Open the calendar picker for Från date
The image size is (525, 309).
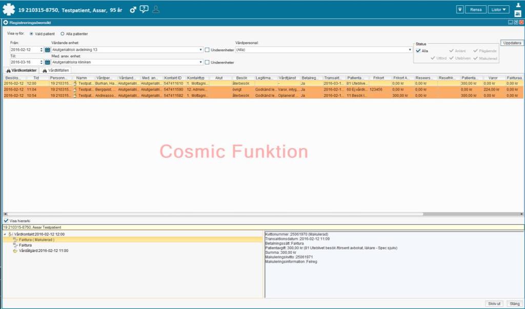tap(47, 50)
